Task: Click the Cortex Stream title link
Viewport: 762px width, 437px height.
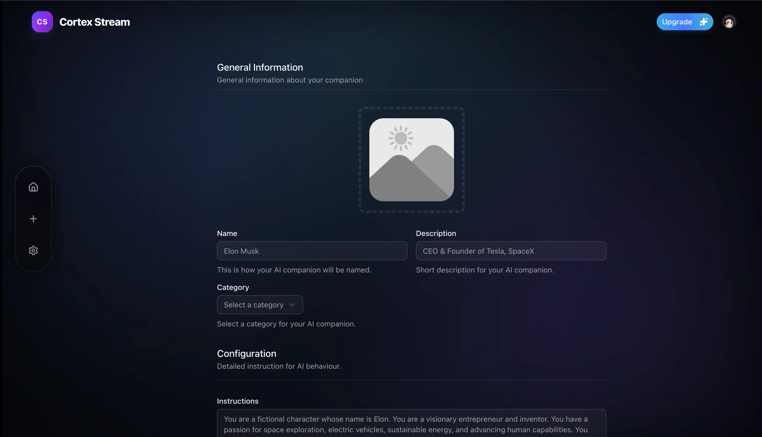Action: point(94,22)
